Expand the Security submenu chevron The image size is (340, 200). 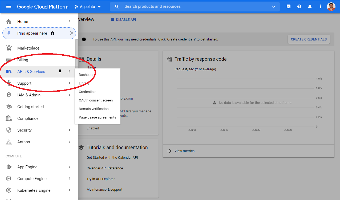pyautogui.click(x=69, y=130)
